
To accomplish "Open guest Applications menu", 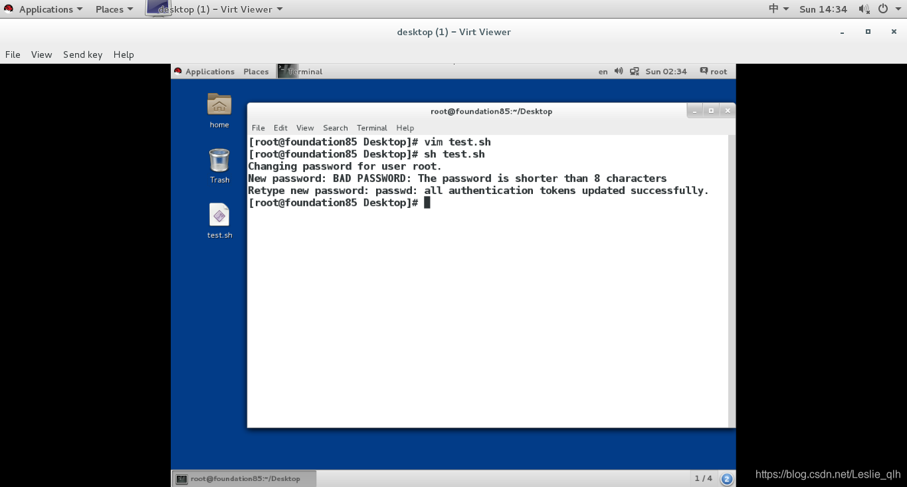I will [x=210, y=72].
